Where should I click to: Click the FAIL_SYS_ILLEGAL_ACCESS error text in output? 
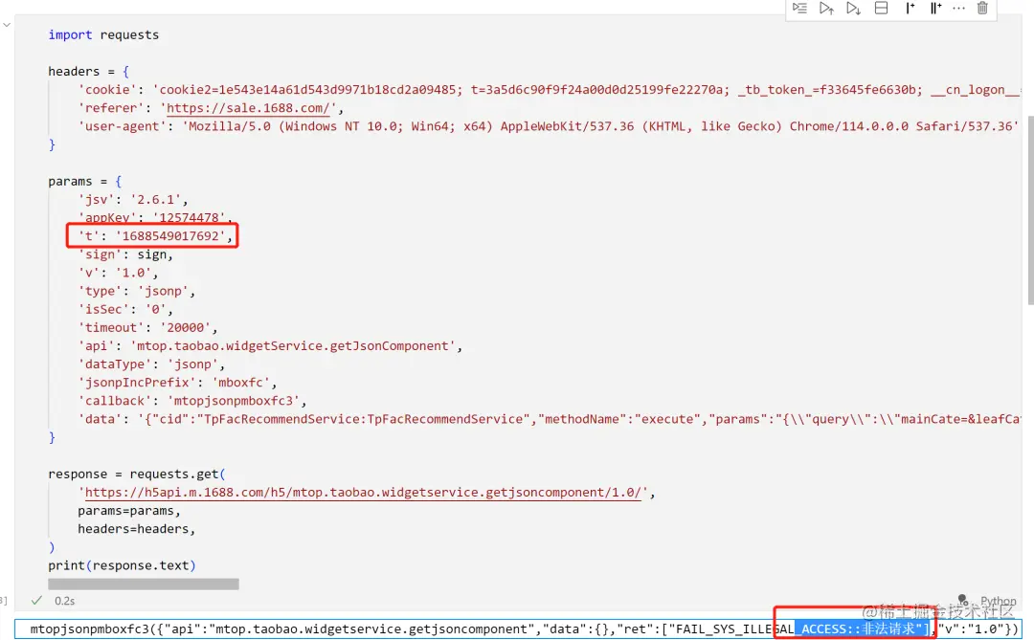796,629
